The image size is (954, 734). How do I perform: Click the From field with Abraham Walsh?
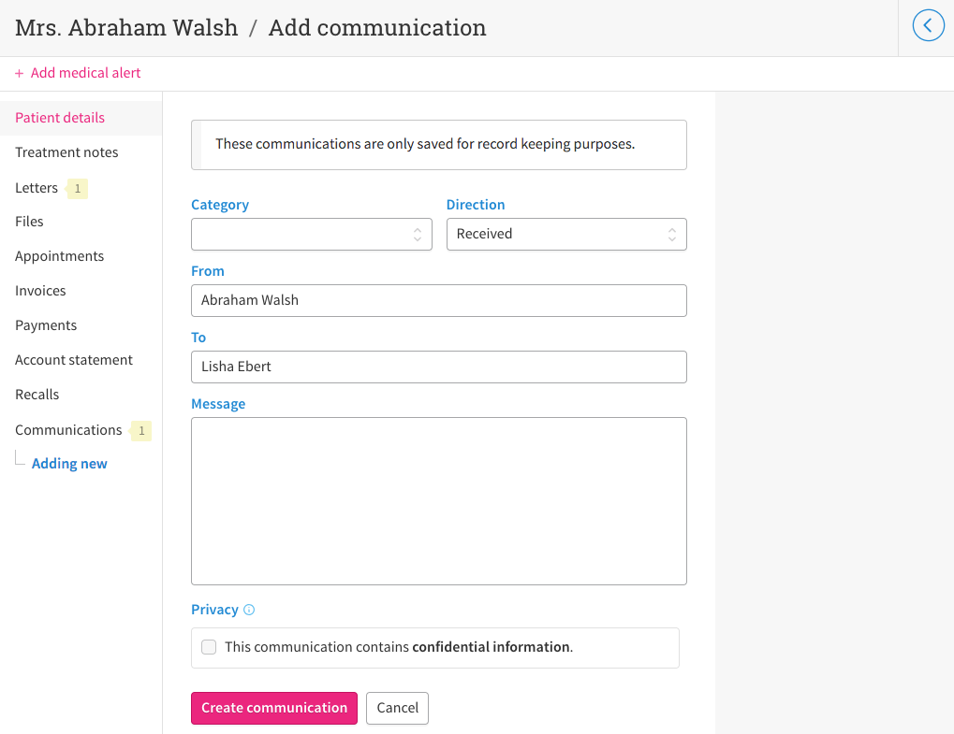(x=438, y=301)
